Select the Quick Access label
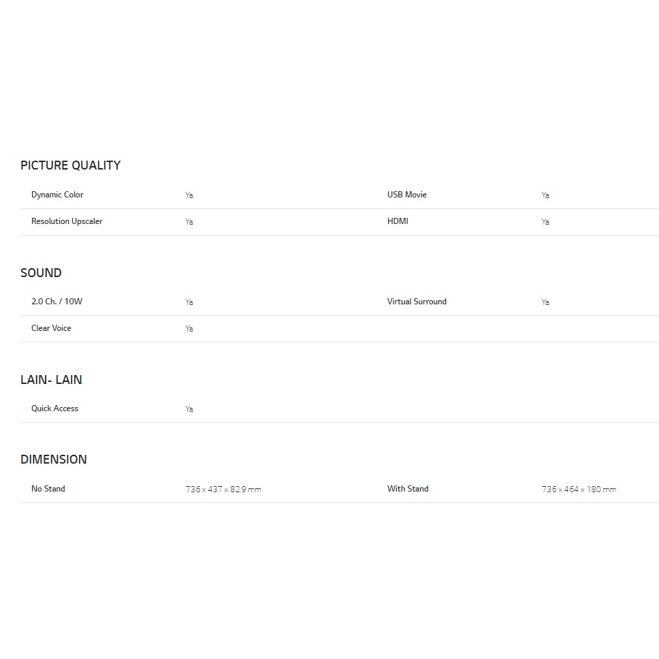The width and height of the screenshot is (659, 659). [54, 408]
